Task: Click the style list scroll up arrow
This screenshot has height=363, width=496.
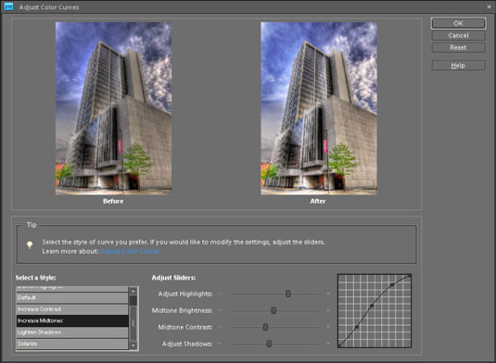Action: (x=134, y=291)
